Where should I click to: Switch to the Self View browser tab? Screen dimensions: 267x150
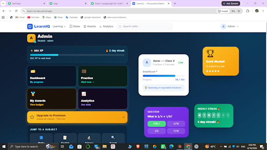[x=26, y=4]
